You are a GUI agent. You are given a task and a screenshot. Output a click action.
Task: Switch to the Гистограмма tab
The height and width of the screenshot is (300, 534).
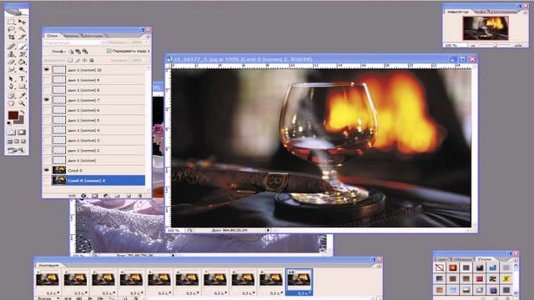(503, 12)
